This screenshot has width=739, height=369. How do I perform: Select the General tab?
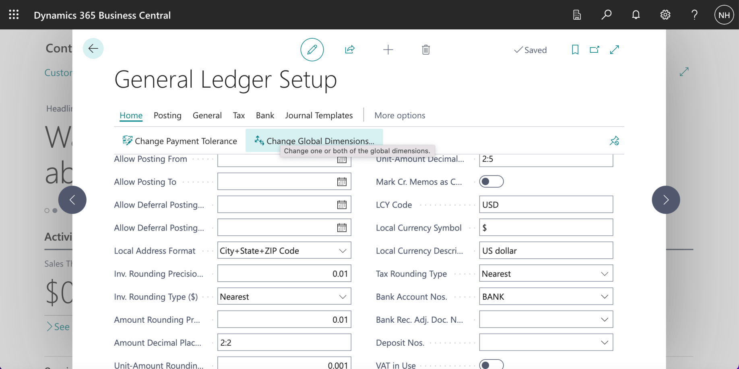[207, 115]
